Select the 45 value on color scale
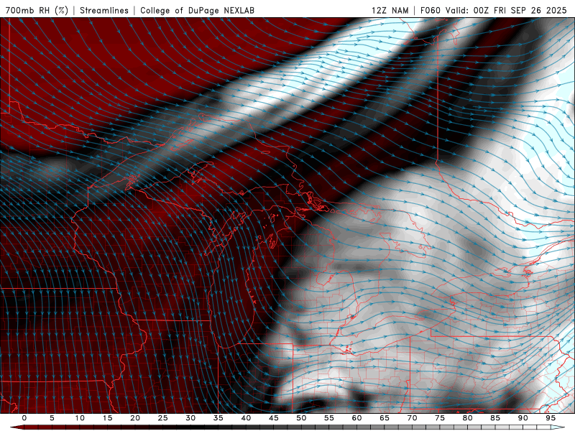The width and height of the screenshot is (575, 431). (x=274, y=418)
